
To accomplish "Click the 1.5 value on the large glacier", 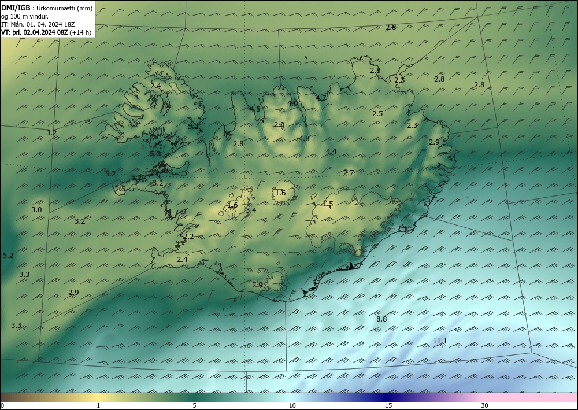I will pos(328,204).
